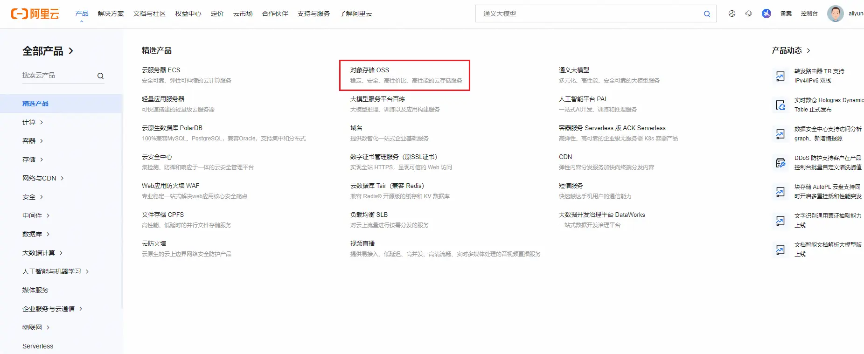Open the 产品 top menu
Image resolution: width=864 pixels, height=354 pixels.
(82, 14)
